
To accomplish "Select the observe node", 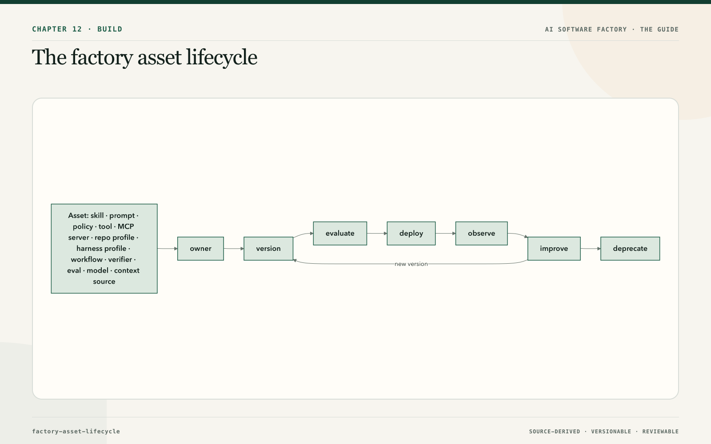I will 481,234.
